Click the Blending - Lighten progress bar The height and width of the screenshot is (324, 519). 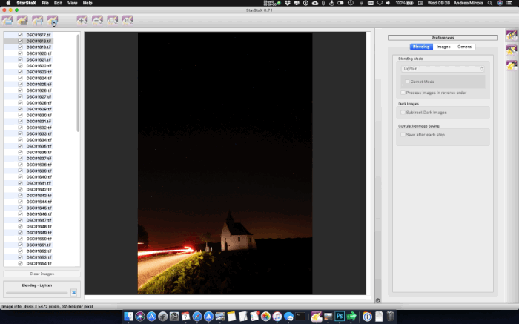[x=37, y=293]
